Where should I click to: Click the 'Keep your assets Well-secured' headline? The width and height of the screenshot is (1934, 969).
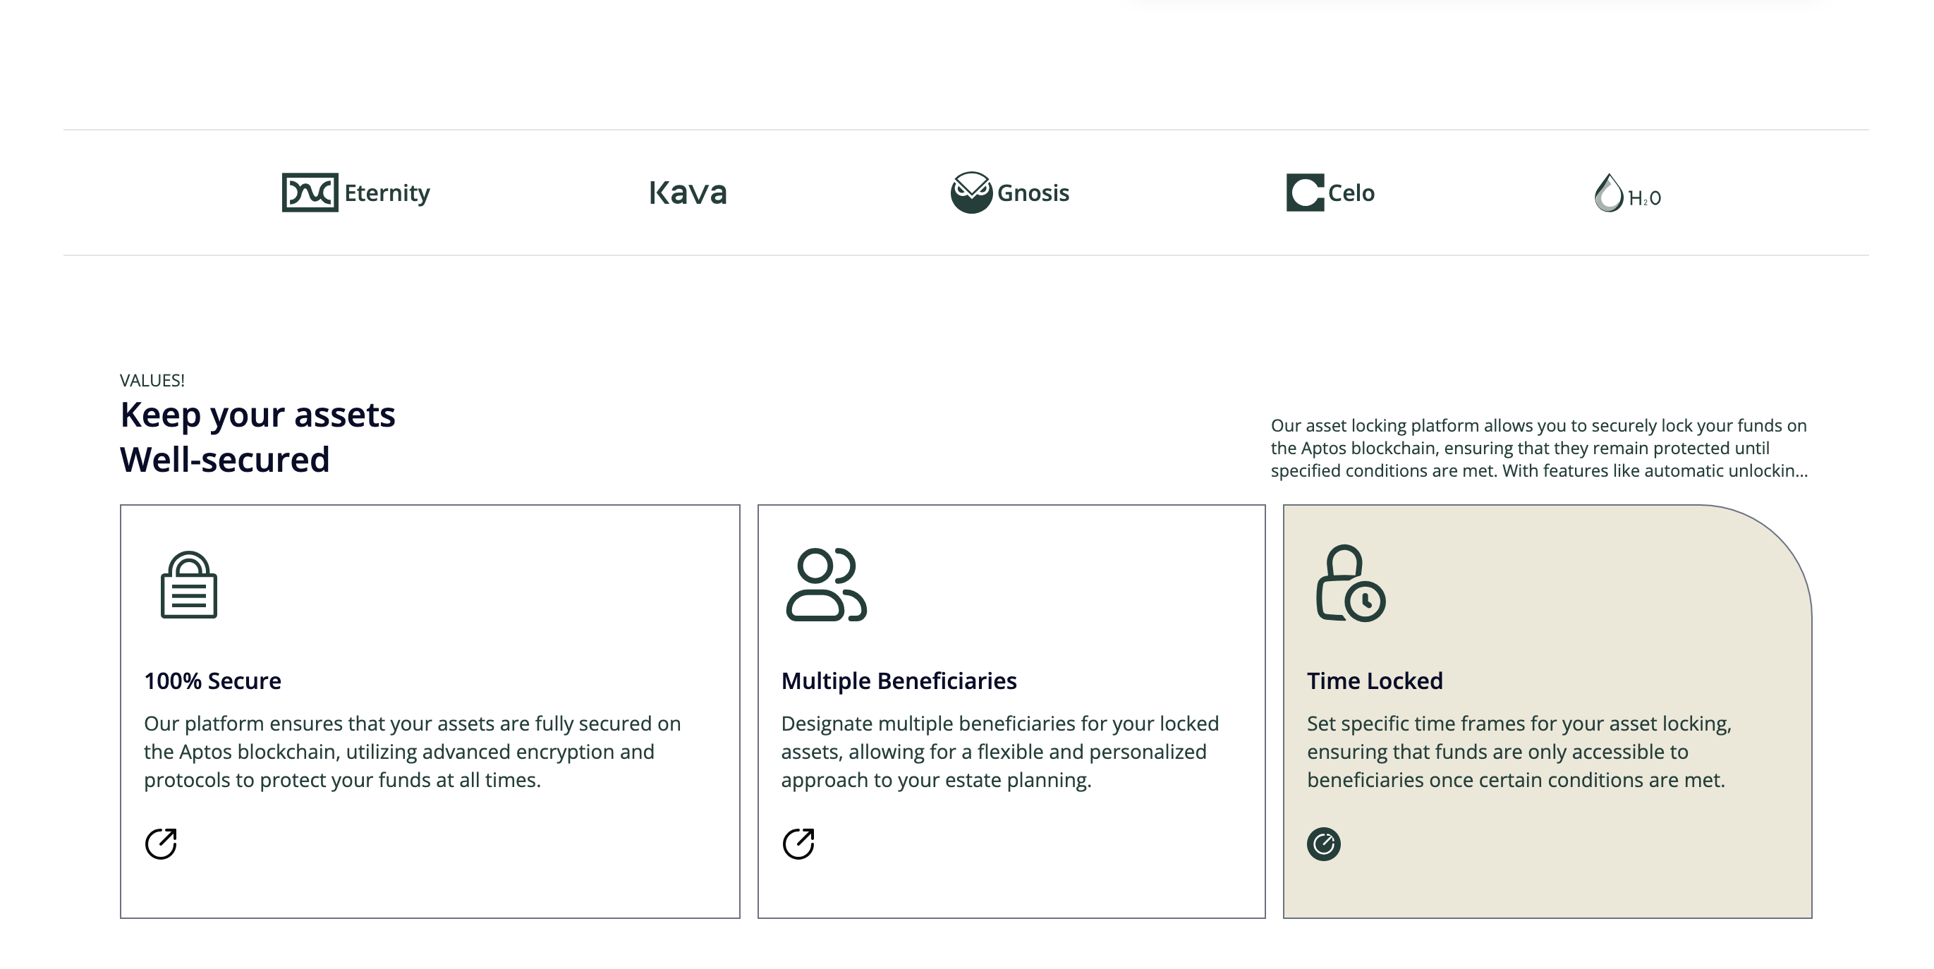tap(257, 437)
